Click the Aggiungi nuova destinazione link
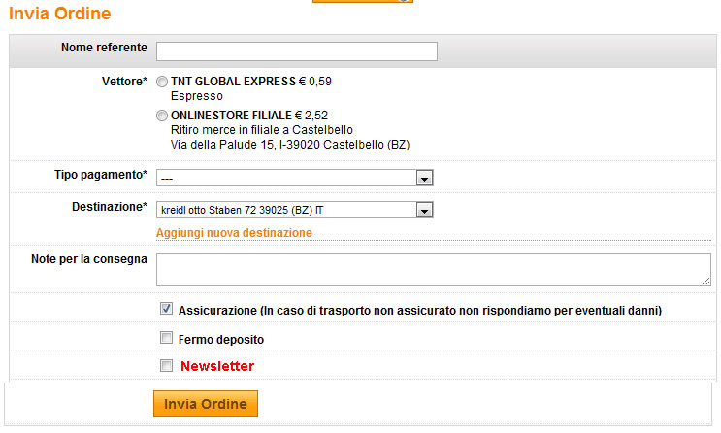 234,233
